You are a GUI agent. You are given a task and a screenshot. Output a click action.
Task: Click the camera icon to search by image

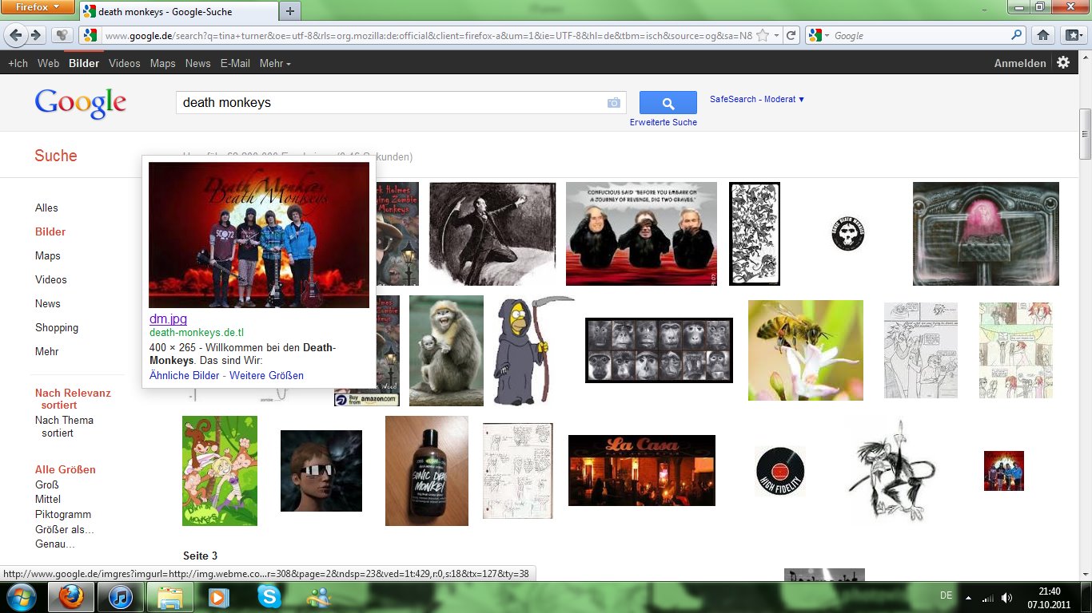[x=613, y=103]
